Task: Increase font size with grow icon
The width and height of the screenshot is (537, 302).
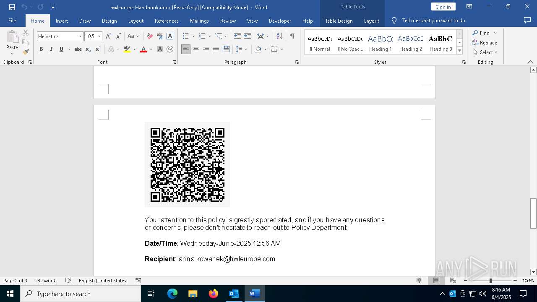Action: coord(108,36)
